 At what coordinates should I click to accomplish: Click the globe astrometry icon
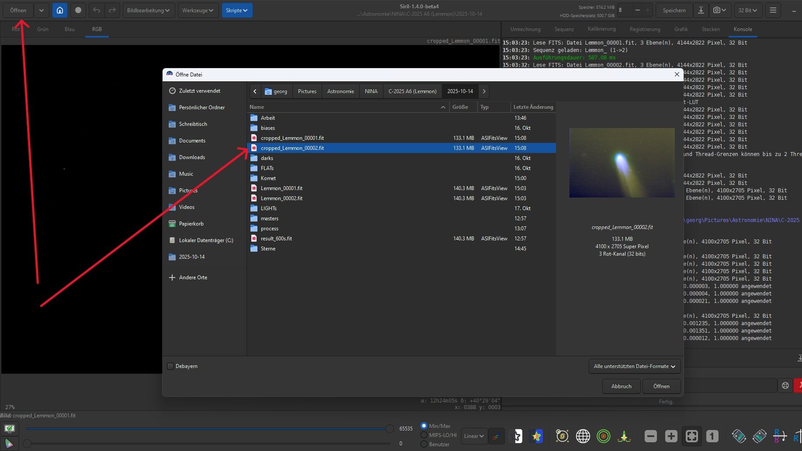coord(583,436)
